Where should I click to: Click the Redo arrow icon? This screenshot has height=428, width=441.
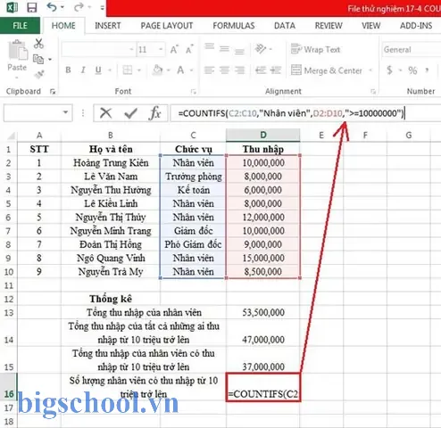(79, 7)
